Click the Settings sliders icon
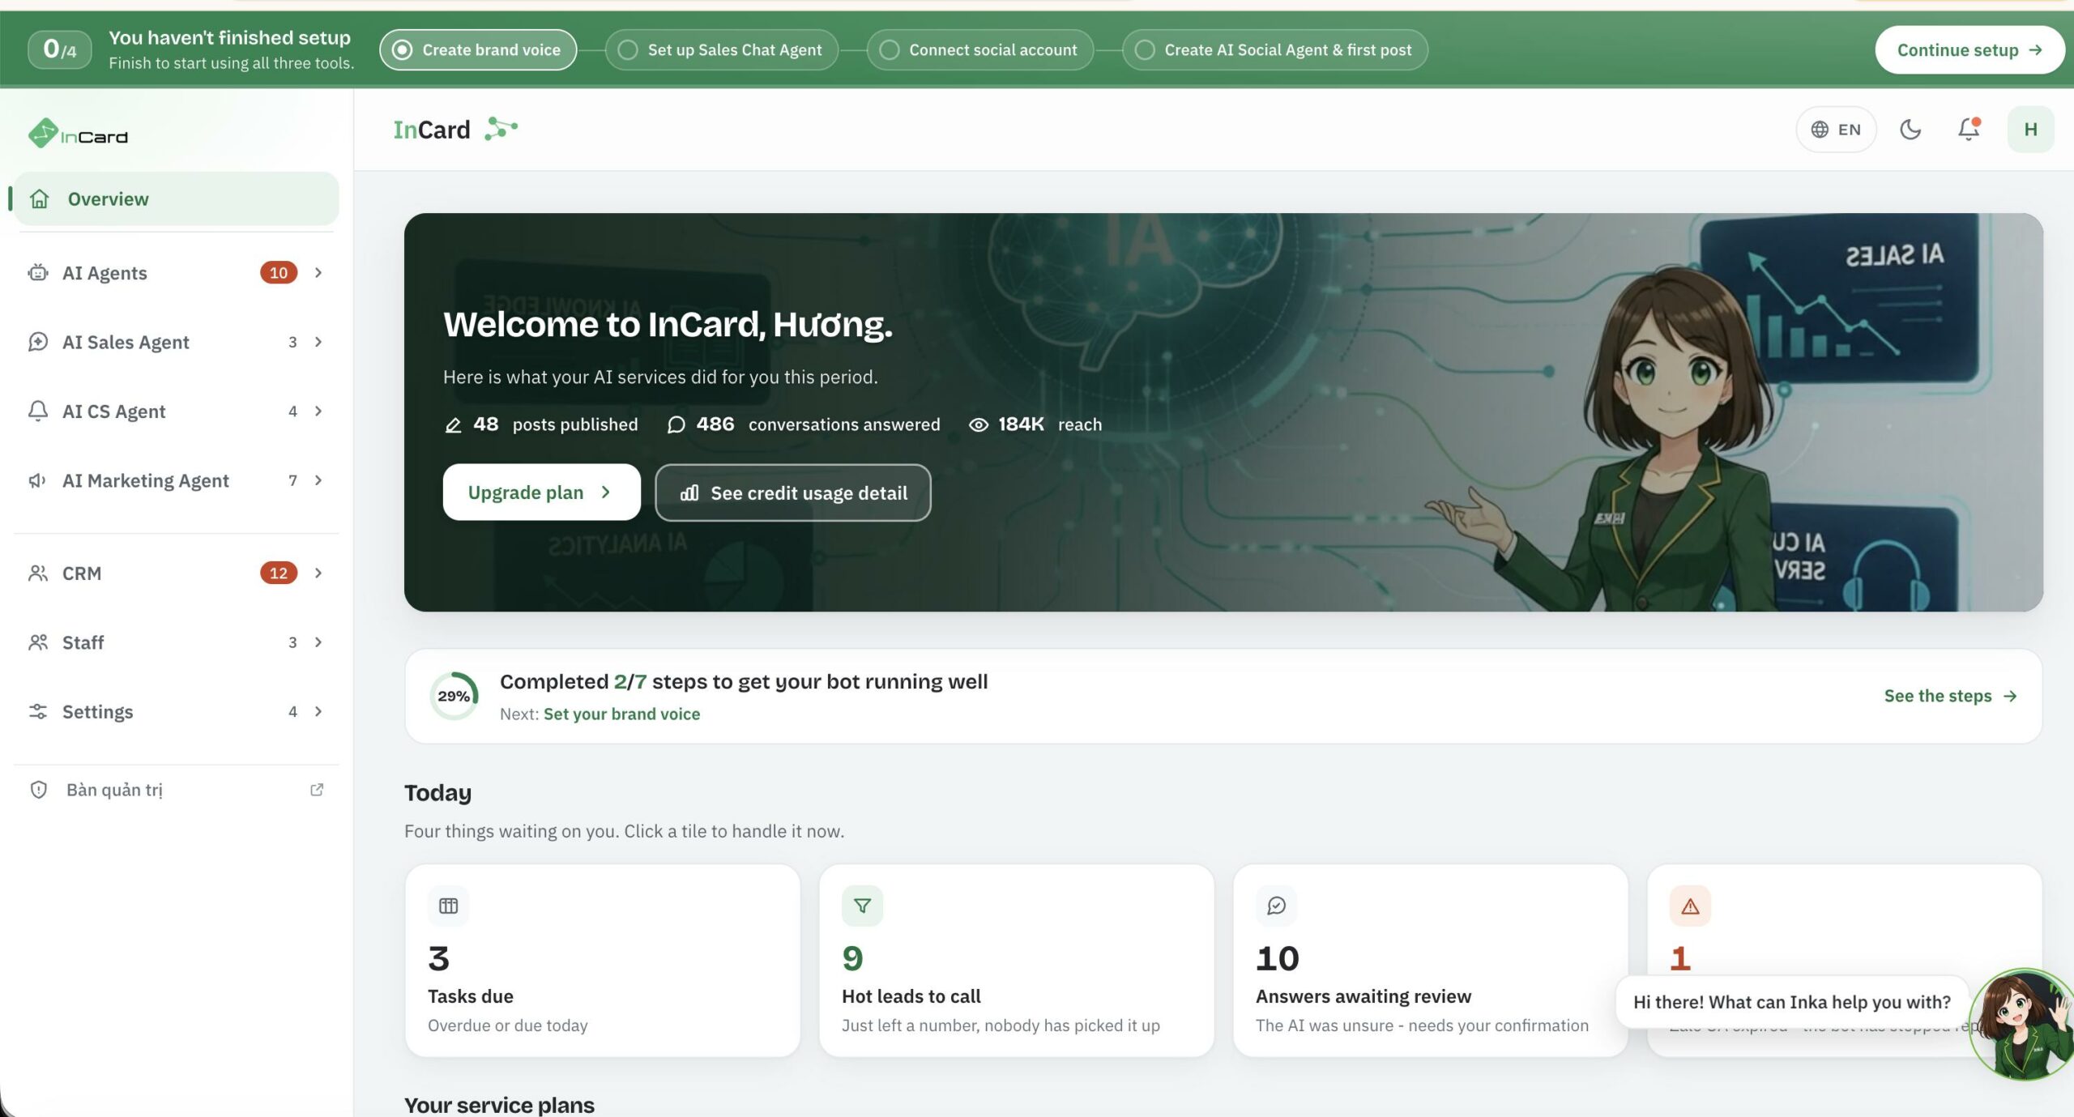The height and width of the screenshot is (1117, 2074). coord(37,712)
